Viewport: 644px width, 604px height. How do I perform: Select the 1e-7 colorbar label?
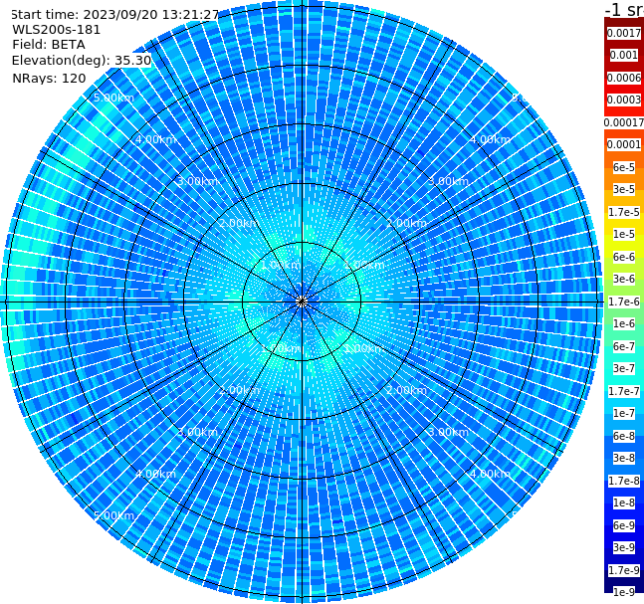624,413
